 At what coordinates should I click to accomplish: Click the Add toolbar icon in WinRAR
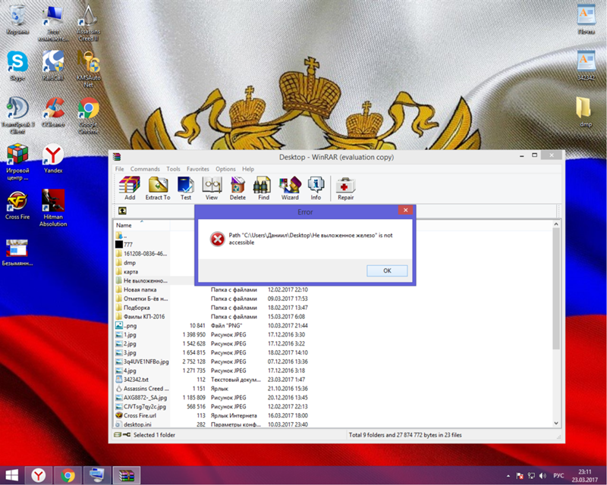[x=130, y=189]
